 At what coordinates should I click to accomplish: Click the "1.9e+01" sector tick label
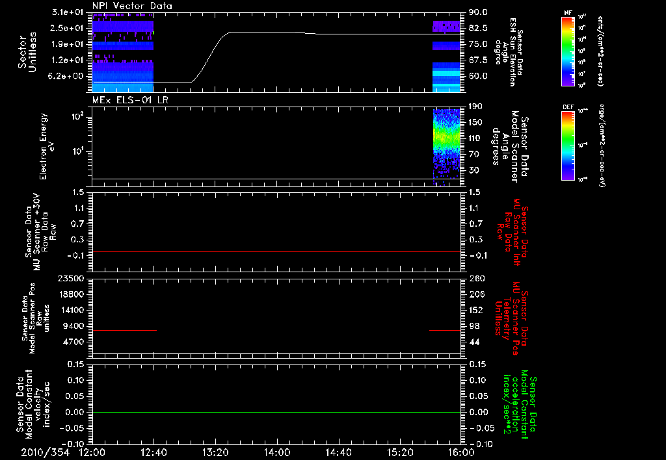(68, 44)
